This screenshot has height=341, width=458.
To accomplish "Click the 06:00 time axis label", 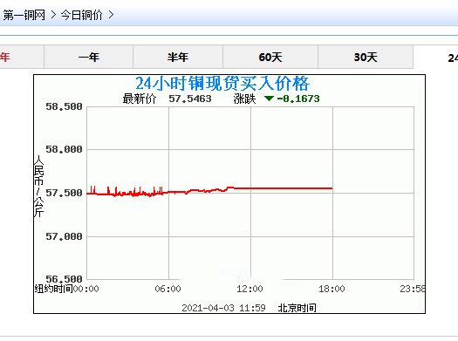I will [168, 289].
